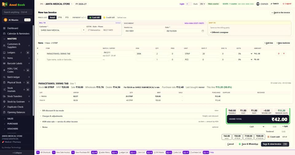The height and width of the screenshot is (155, 295).
Task: Open the calendar picker beside the invoice date
Action: pyautogui.click(x=203, y=31)
